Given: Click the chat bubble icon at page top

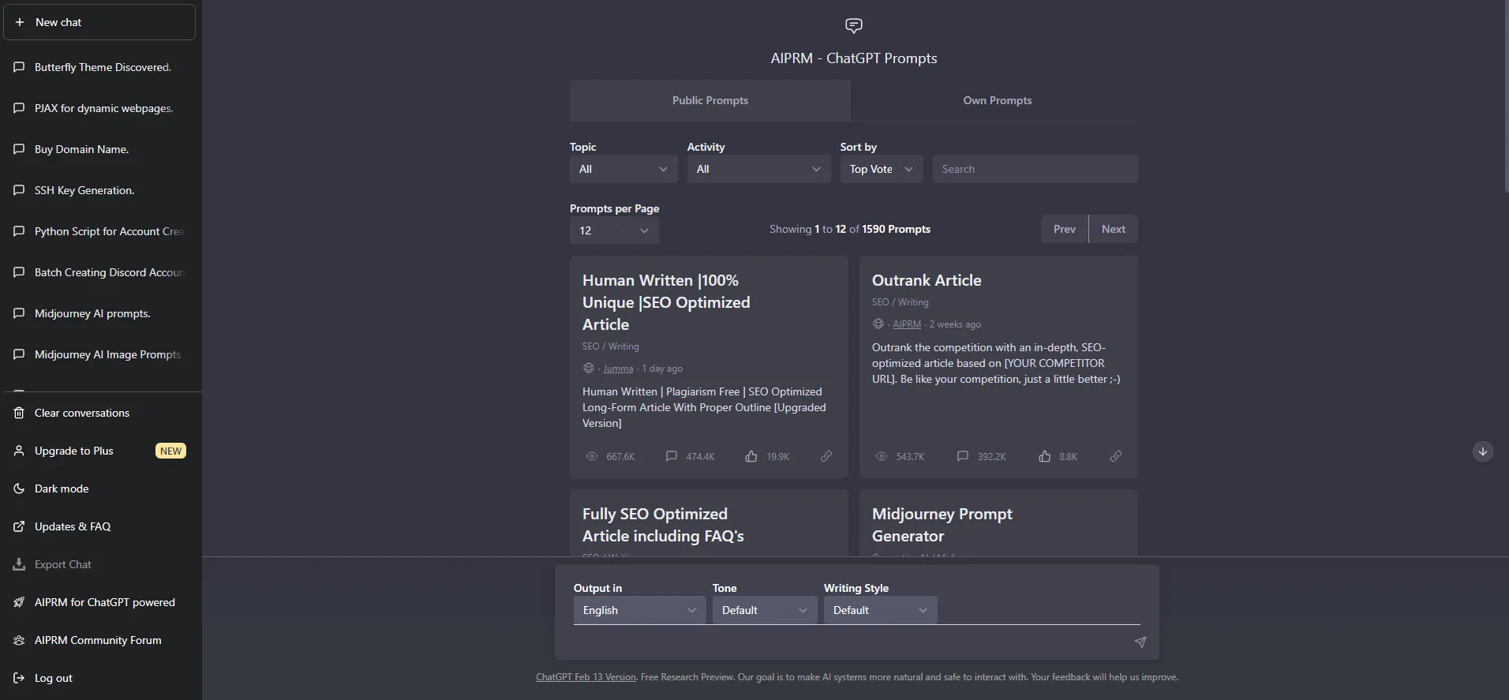Looking at the screenshot, I should (x=854, y=25).
